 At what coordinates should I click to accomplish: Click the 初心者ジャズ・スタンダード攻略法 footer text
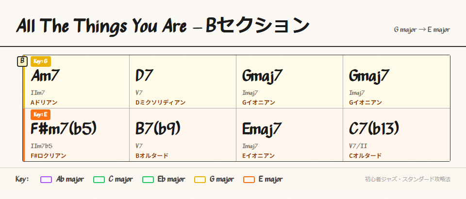[x=408, y=179]
